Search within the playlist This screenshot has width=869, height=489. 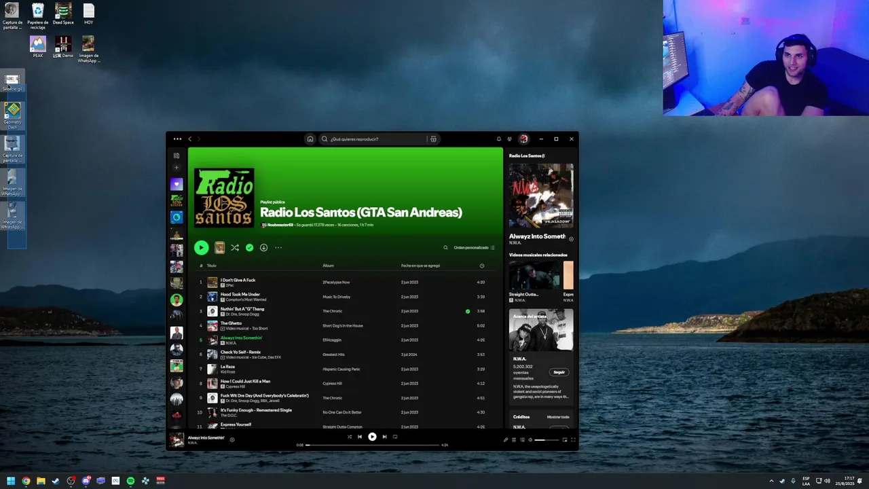point(445,248)
